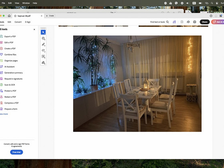
Task: Select the add text box tool
Action: (x=43, y=56)
